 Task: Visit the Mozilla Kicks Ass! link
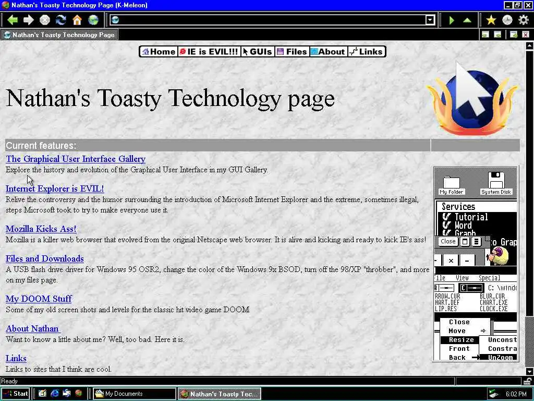pos(41,229)
